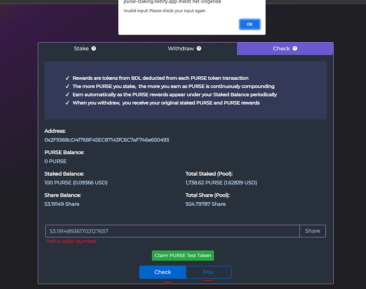
Task: Open the help icon next to Withdraw
Action: (x=199, y=49)
